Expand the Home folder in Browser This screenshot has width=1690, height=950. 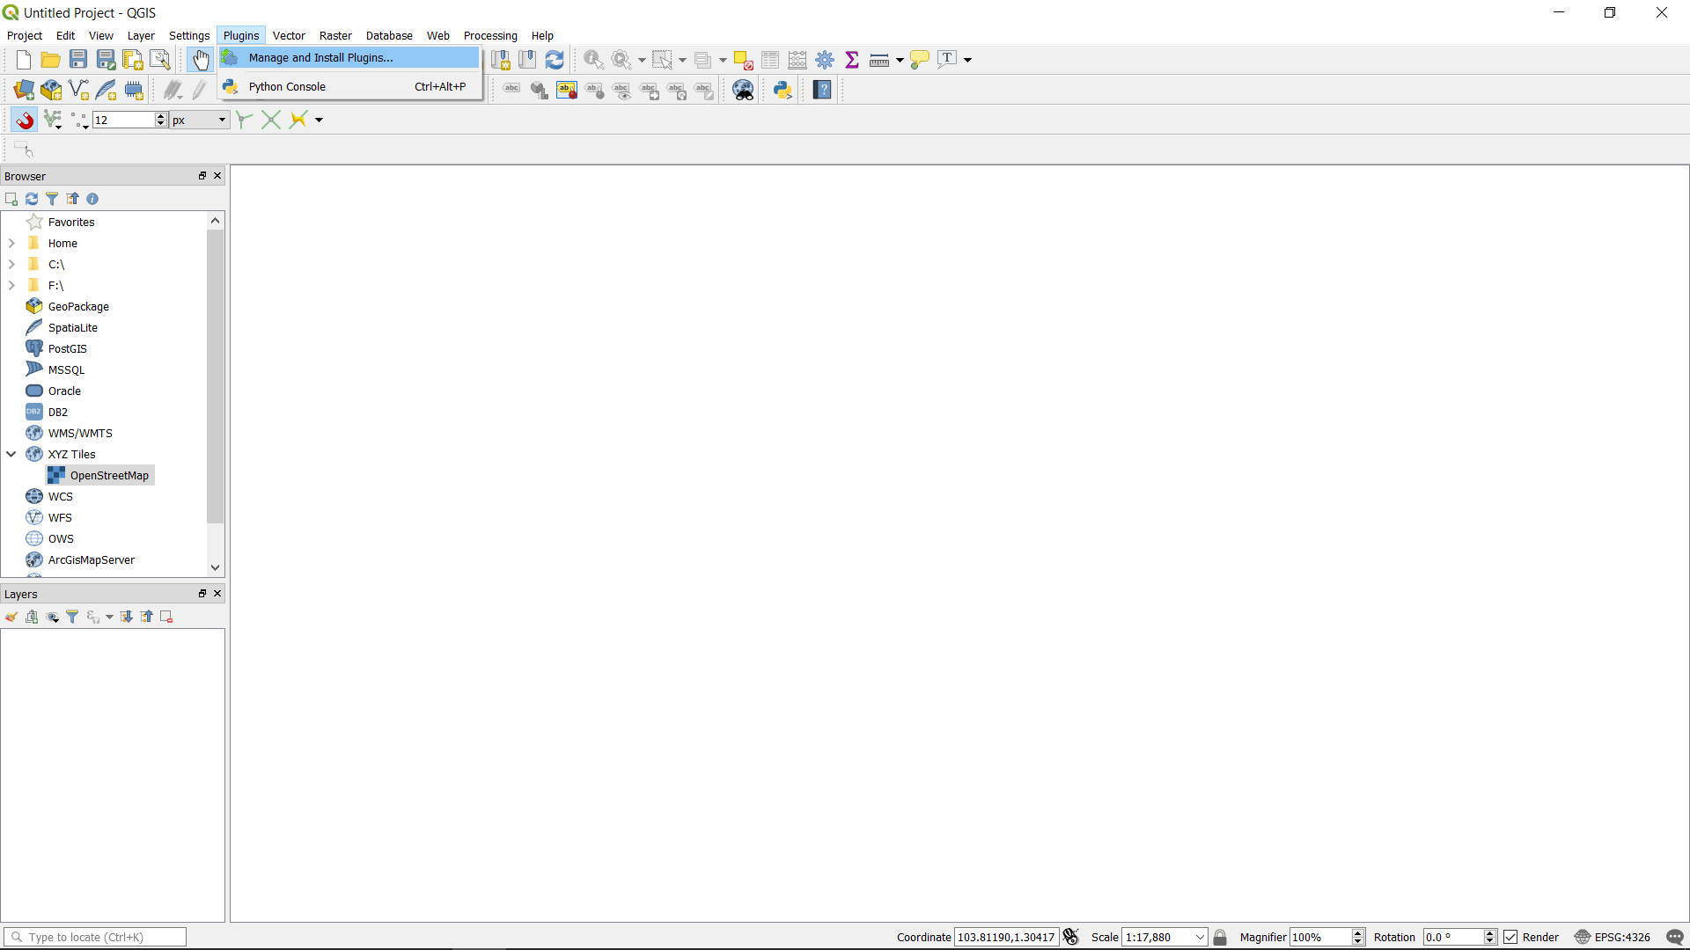click(x=11, y=244)
